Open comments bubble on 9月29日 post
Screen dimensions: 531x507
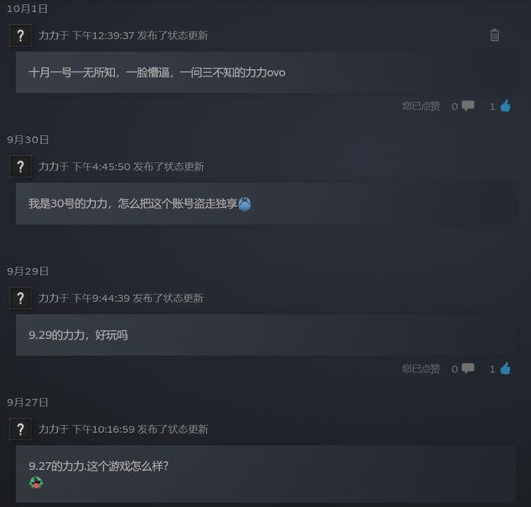pos(468,368)
